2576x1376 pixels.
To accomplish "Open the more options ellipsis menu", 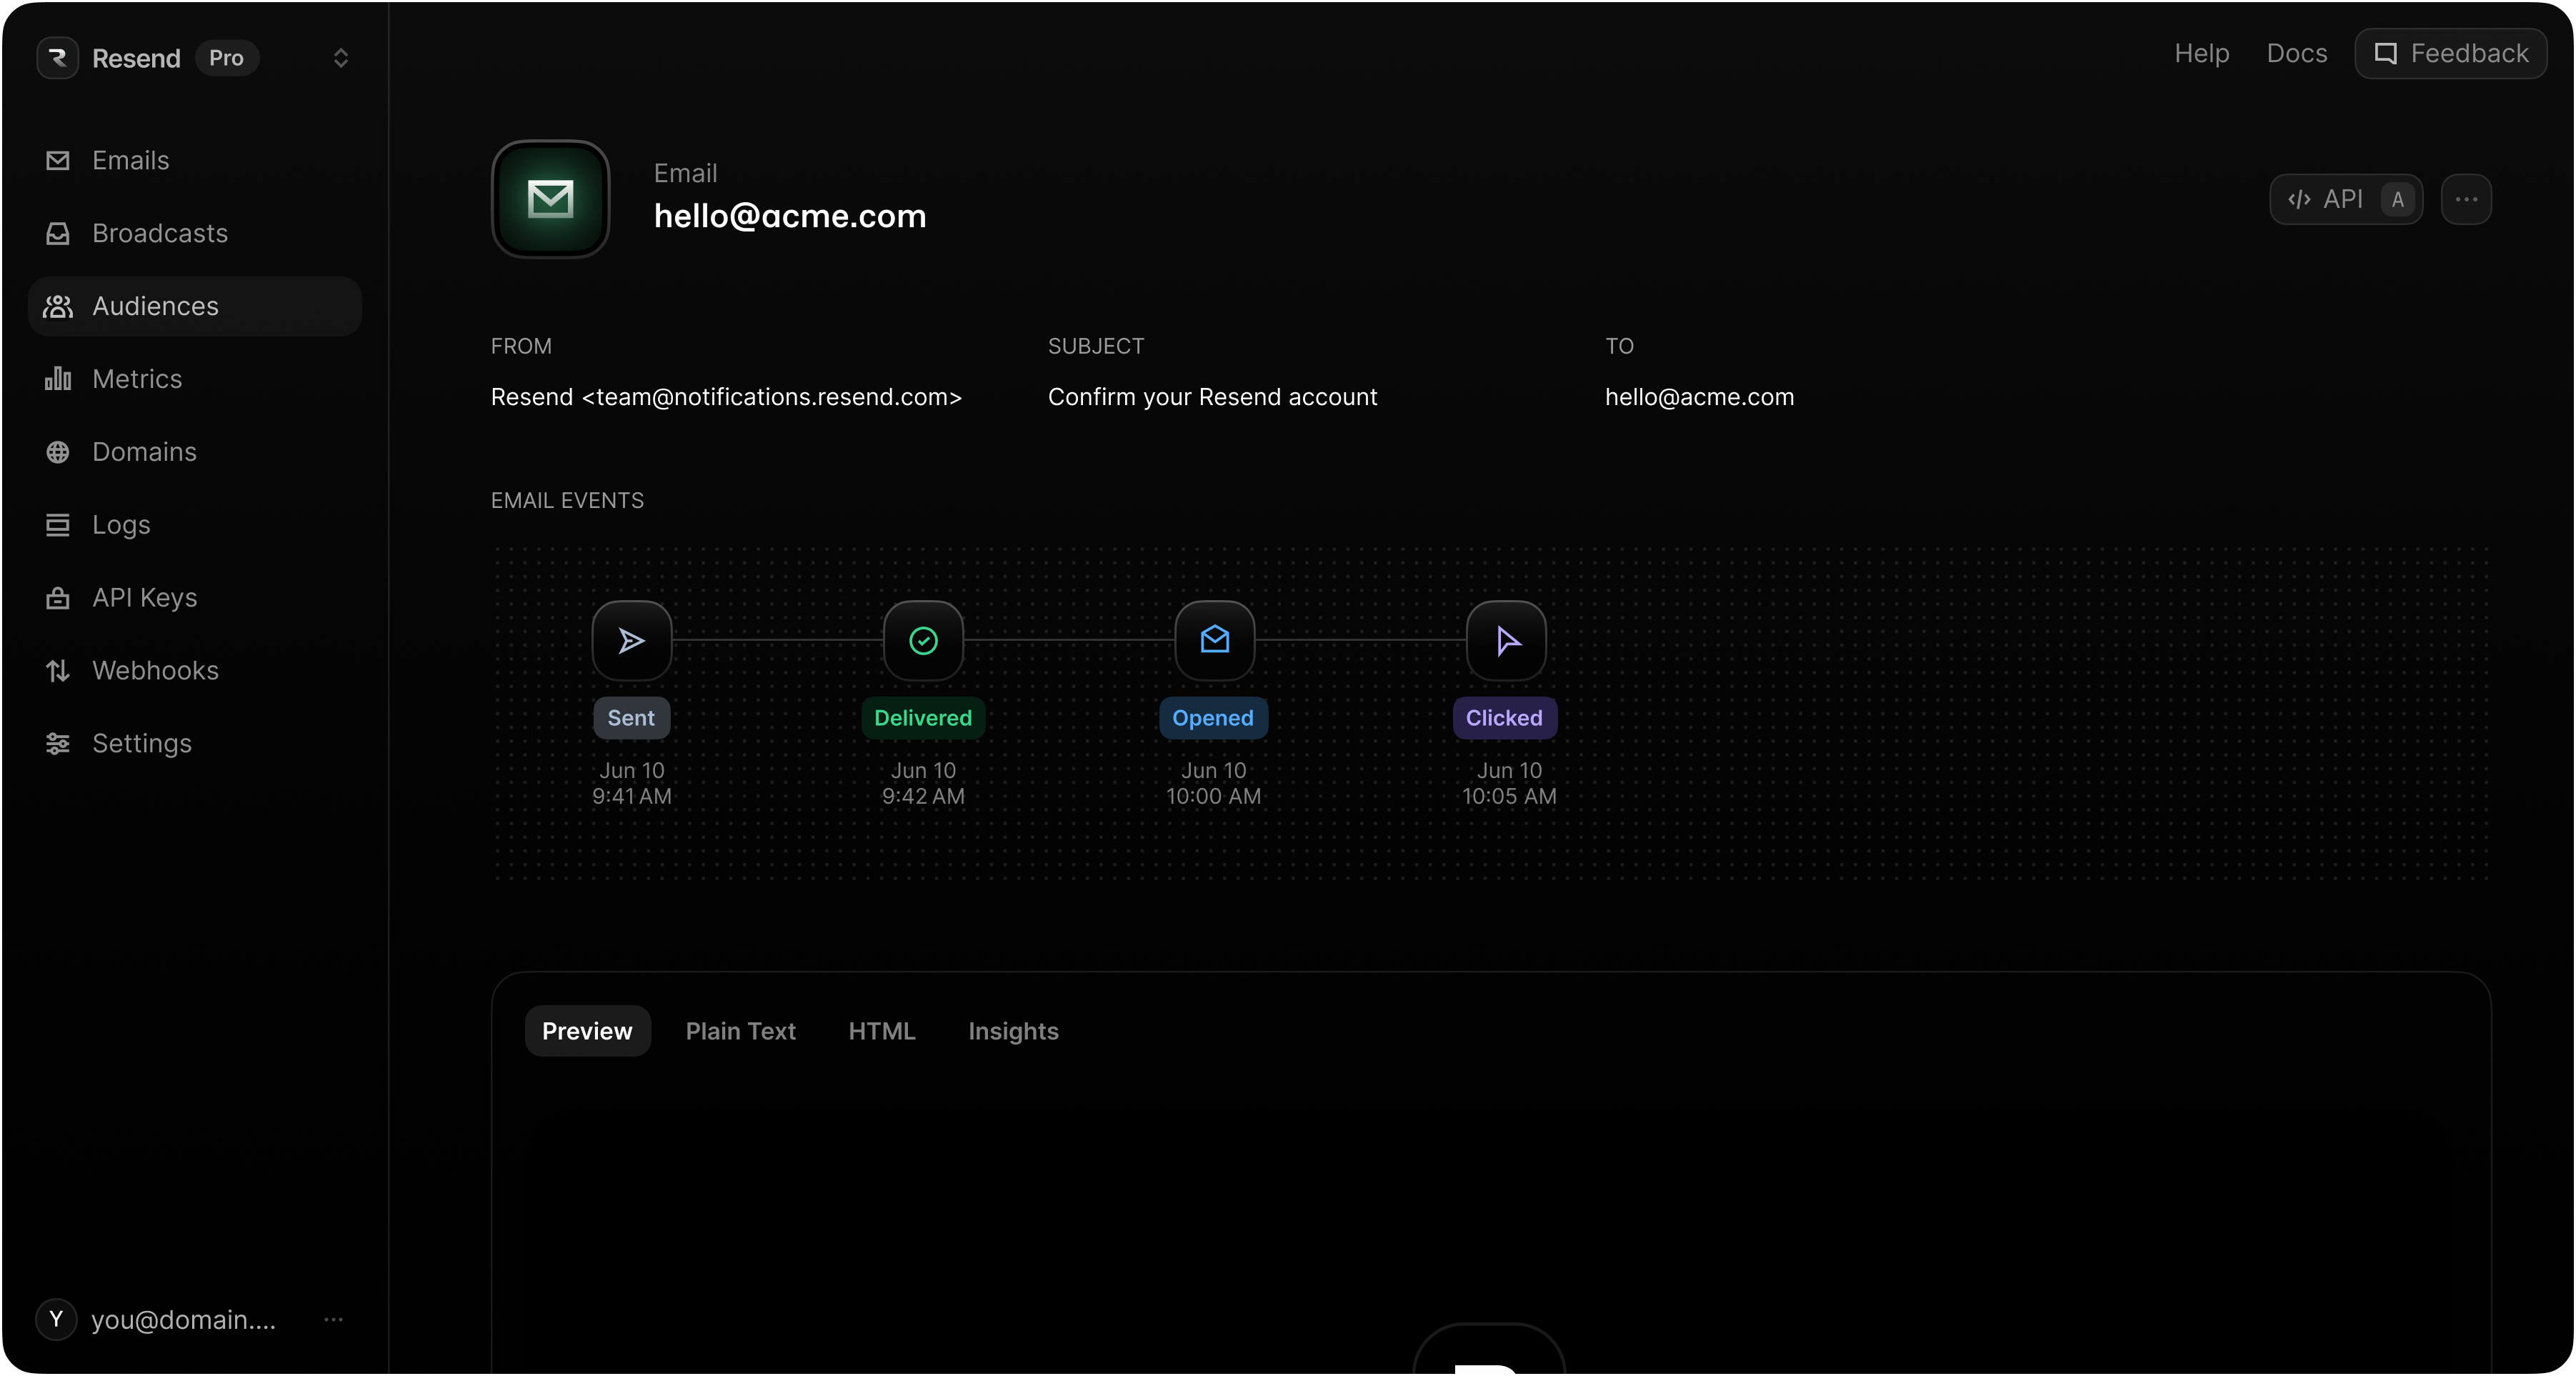I will coord(2466,199).
